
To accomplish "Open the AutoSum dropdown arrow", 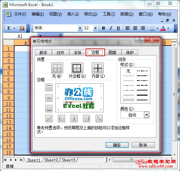I will 14,28.
